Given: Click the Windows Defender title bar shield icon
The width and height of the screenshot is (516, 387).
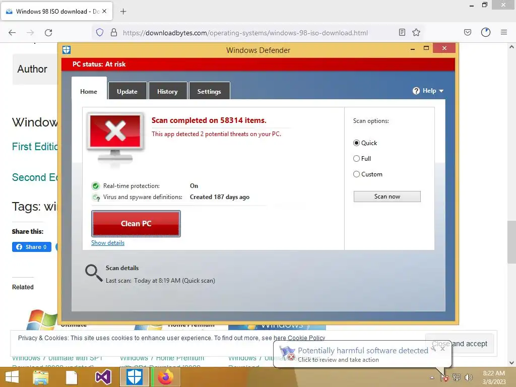Looking at the screenshot, I should (x=67, y=50).
